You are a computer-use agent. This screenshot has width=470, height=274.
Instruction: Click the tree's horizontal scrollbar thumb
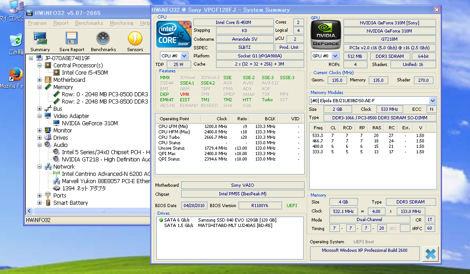point(103,211)
